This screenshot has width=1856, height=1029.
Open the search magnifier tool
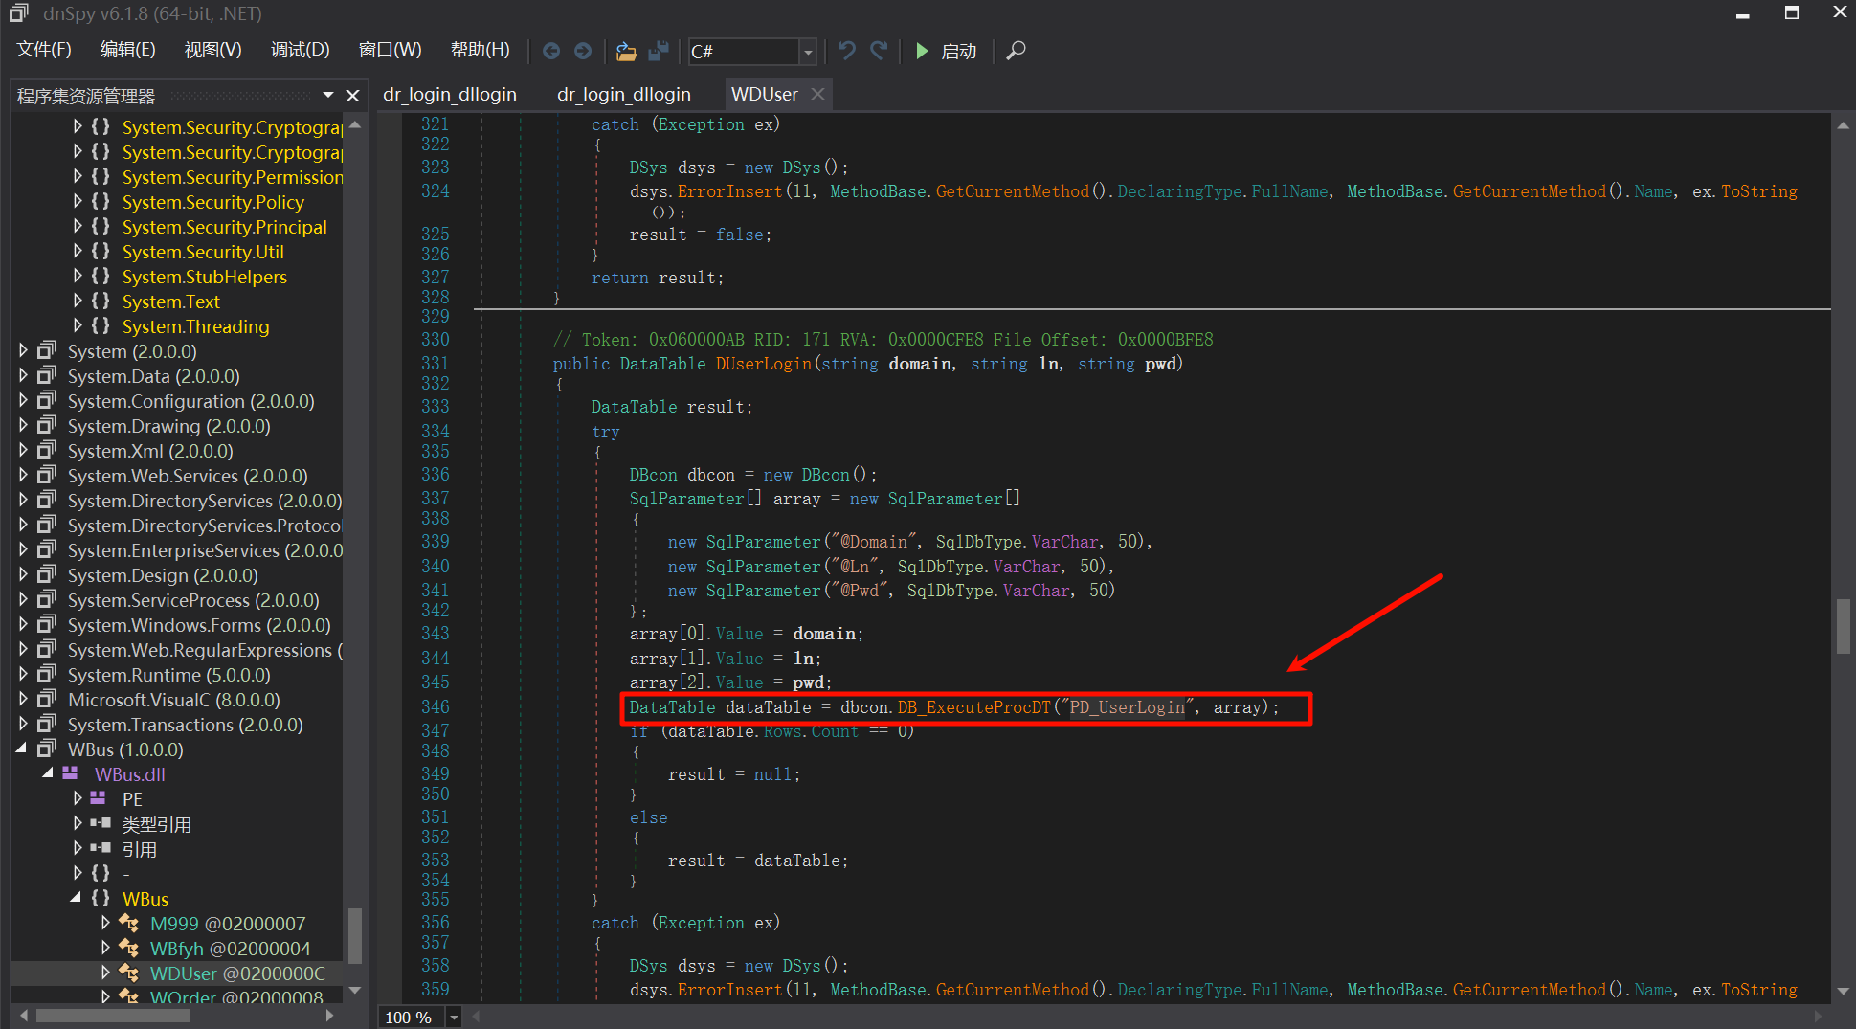[1017, 51]
